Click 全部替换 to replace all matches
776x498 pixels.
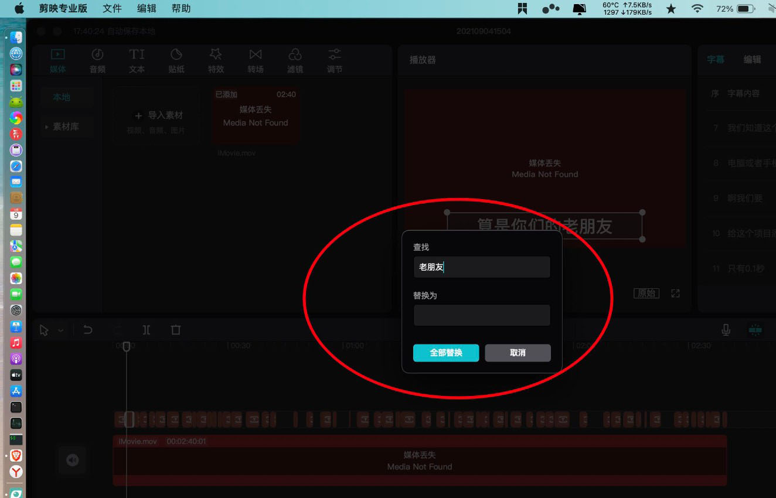[x=446, y=353]
